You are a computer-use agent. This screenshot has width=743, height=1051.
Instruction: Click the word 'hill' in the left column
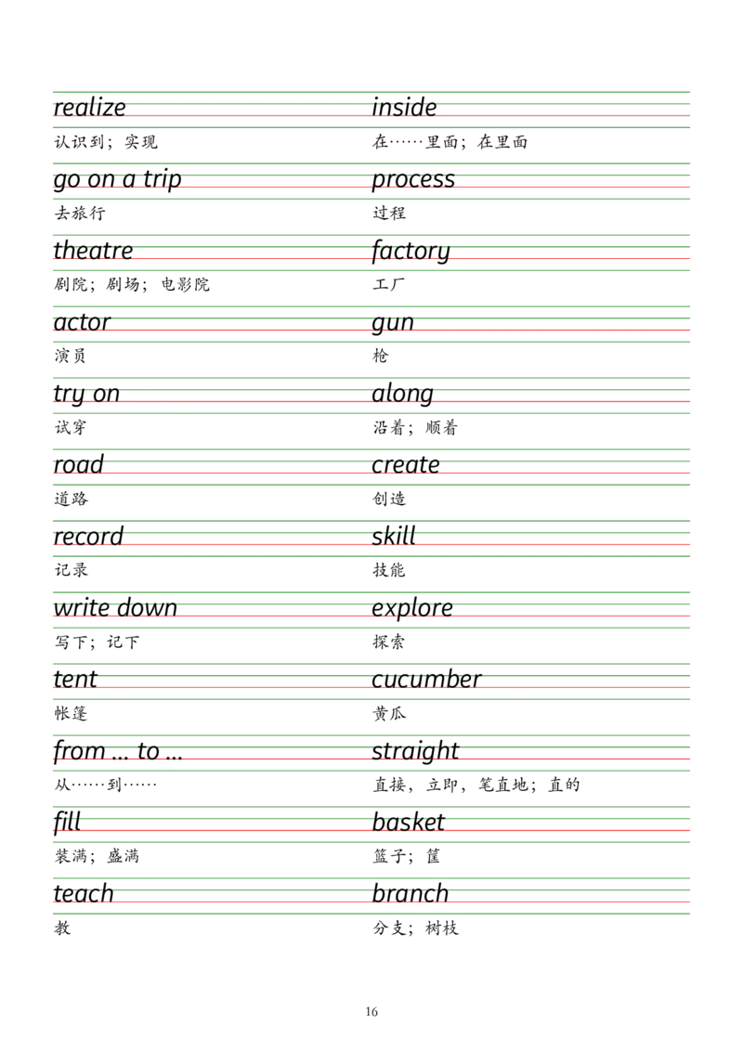65,823
